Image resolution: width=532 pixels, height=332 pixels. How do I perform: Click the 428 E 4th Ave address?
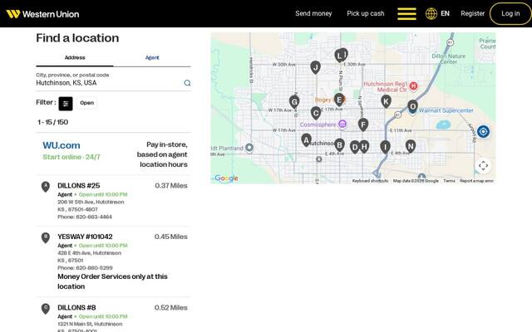(89, 252)
